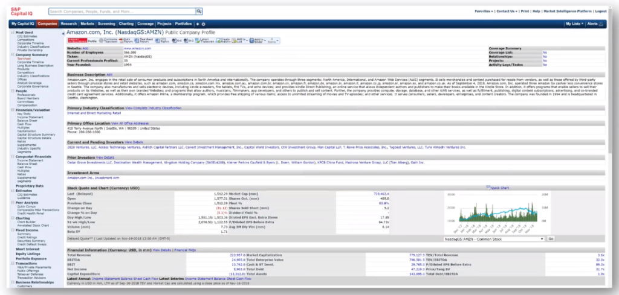Screen dimensions: 619x295
Task: Click the search magnifier icon
Action: tap(199, 11)
